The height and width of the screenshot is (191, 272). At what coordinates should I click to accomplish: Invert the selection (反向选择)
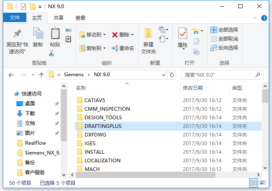point(224,48)
